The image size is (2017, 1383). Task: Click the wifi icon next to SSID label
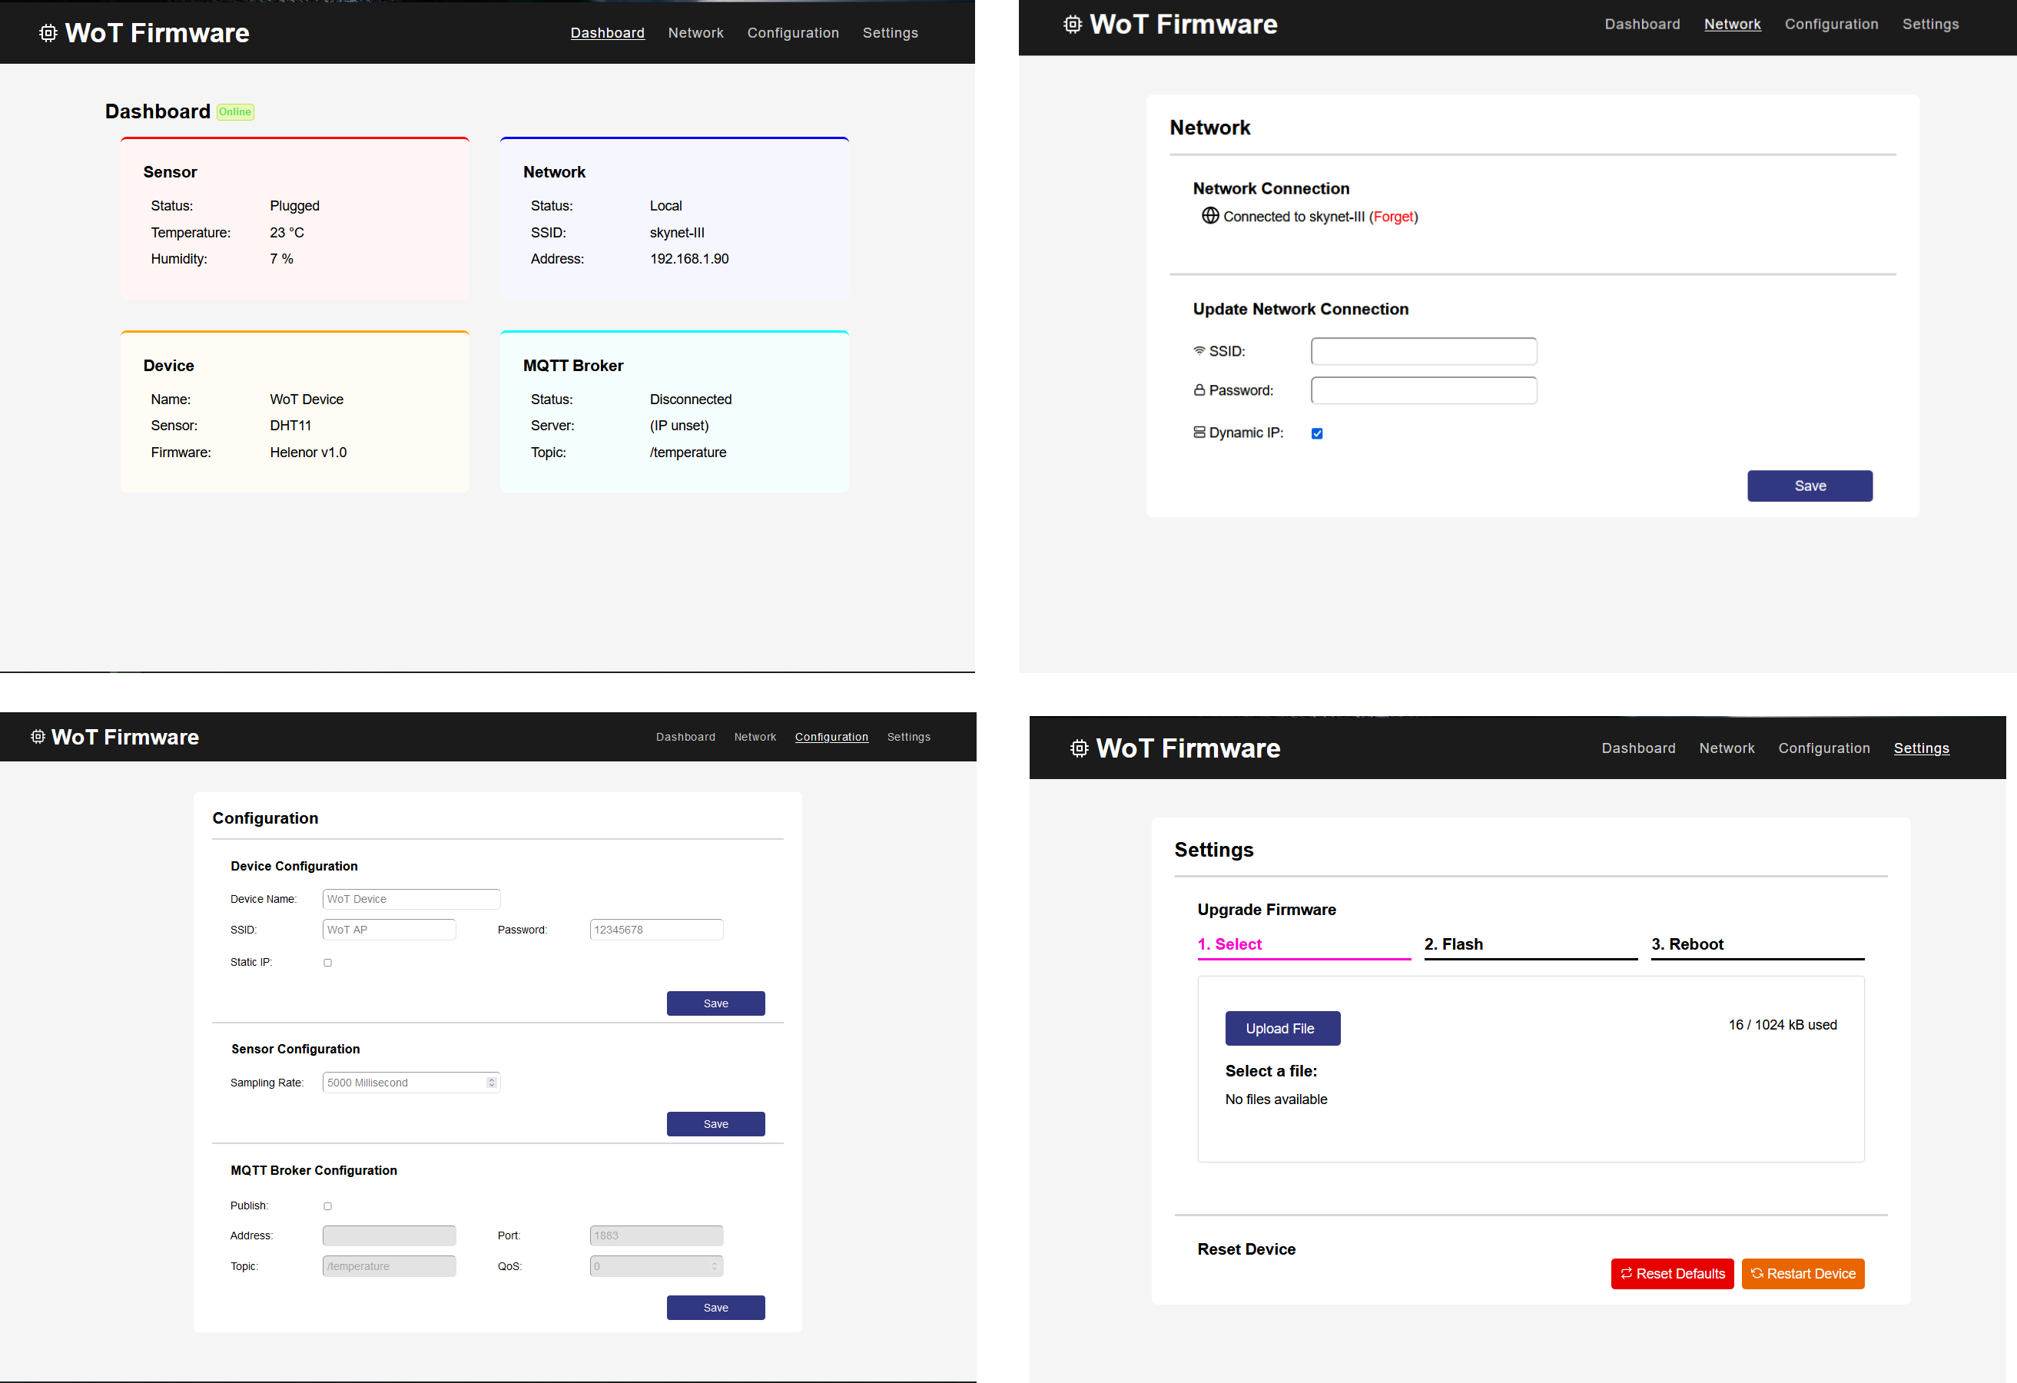coord(1199,350)
